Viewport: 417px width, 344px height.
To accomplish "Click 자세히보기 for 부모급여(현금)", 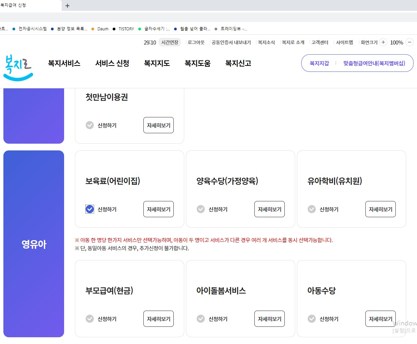I will [159, 319].
